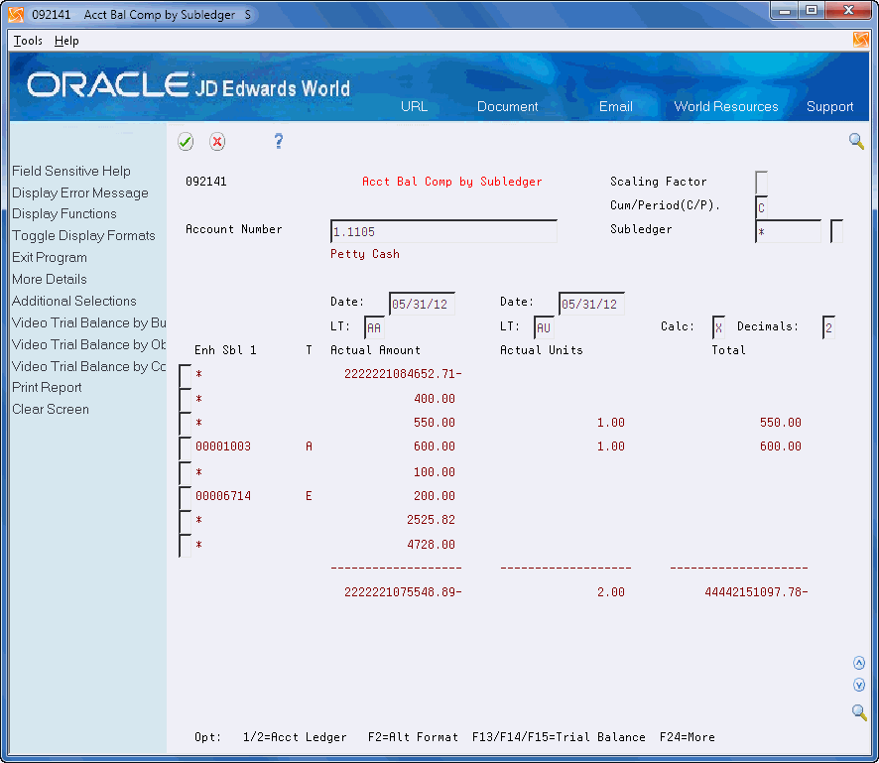Viewport: 879px width, 763px height.
Task: Click option field for 2222221084652.71- row
Action: point(185,376)
